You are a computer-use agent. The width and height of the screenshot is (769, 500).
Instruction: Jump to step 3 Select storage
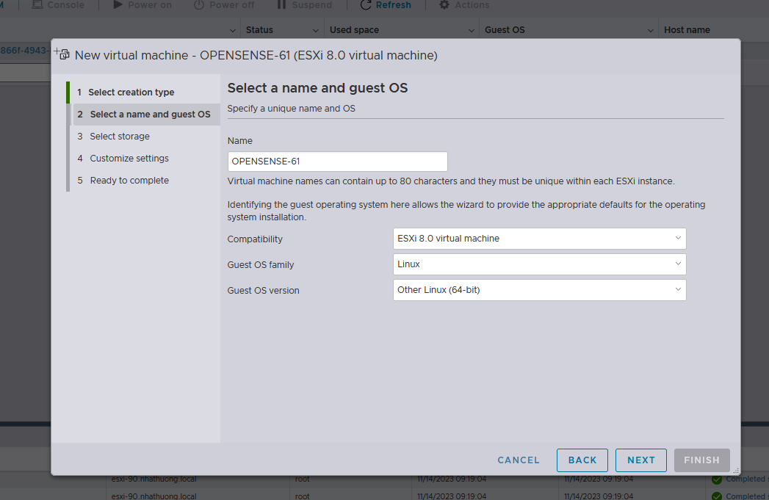tap(120, 137)
